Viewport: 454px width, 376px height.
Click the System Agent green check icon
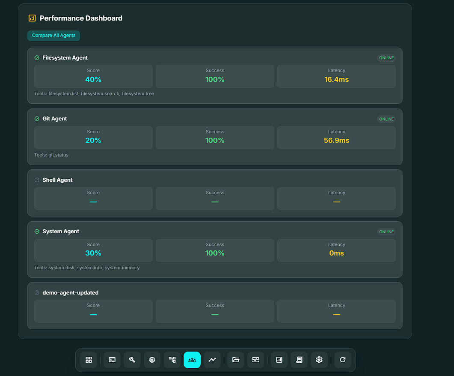coord(37,232)
